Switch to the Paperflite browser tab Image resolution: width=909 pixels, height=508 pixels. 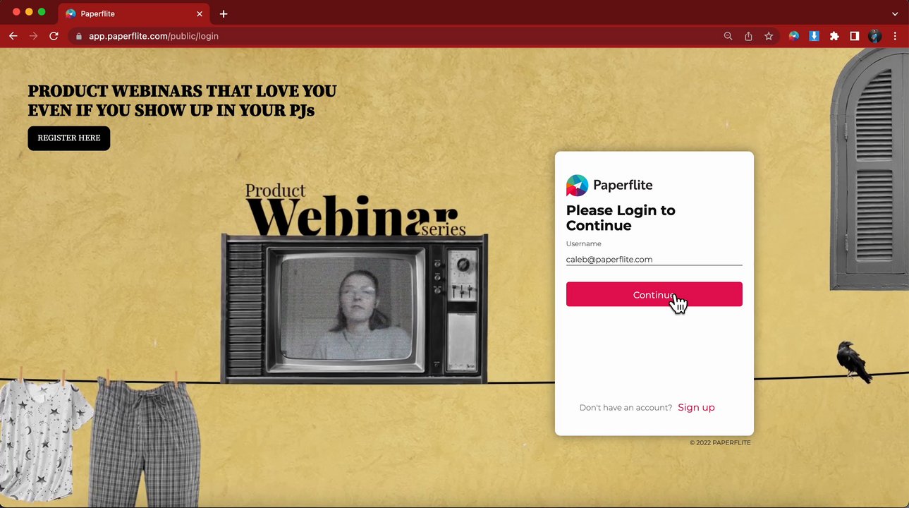point(134,13)
